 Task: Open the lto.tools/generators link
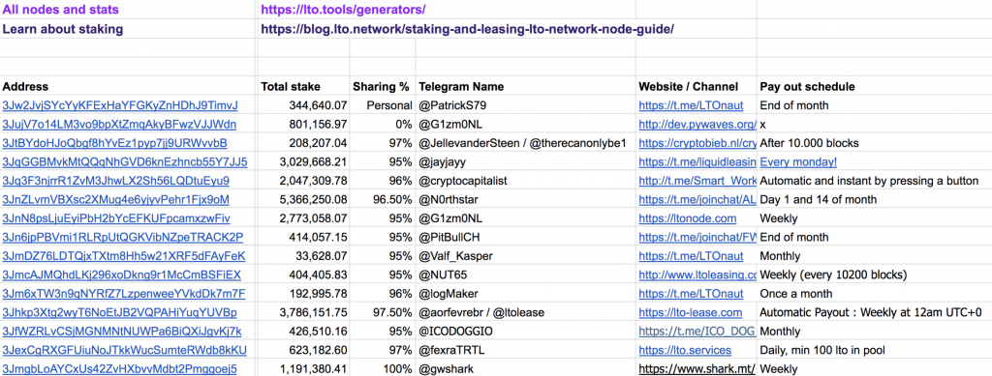pyautogui.click(x=343, y=10)
